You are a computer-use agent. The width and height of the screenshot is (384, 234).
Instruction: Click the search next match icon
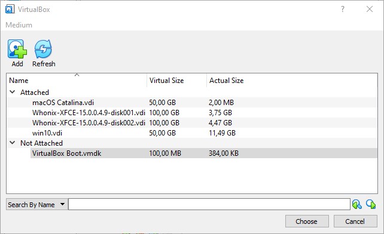(371, 204)
